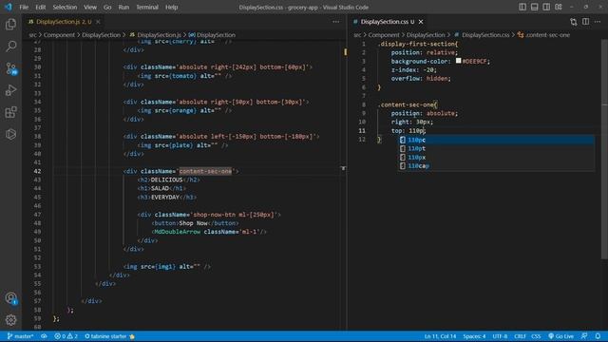
Task: Click the watch eye icon in status bar
Action: tap(44, 336)
